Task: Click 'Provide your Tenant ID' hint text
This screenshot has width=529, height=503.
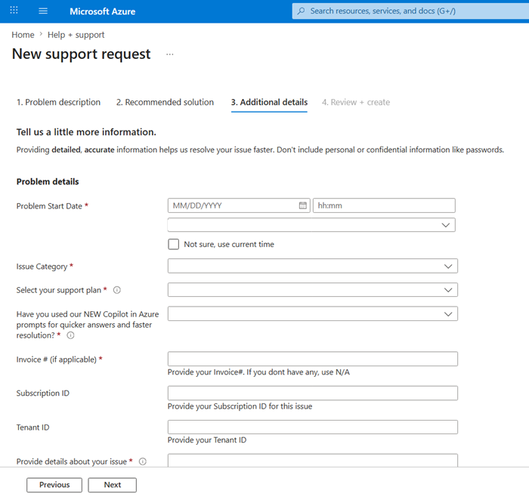Action: [207, 440]
